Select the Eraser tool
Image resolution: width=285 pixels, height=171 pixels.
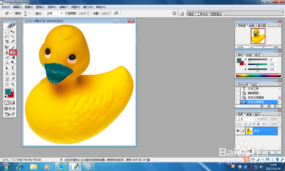7,57
